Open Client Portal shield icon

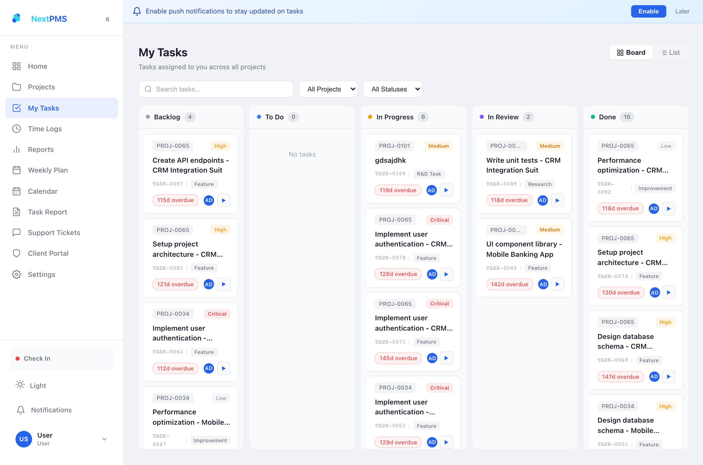(17, 253)
